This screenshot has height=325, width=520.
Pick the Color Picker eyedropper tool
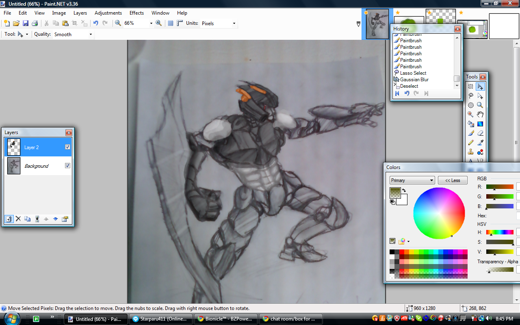coord(480,142)
